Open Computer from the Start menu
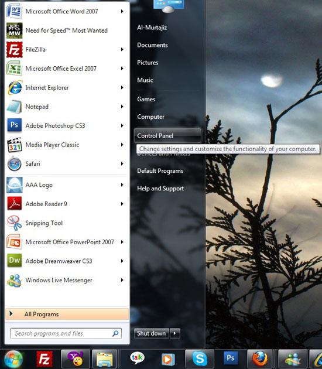Image resolution: width=322 pixels, height=369 pixels. pyautogui.click(x=151, y=117)
